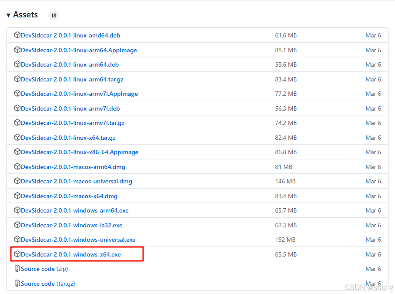Click the Assets heading text

tap(25, 15)
